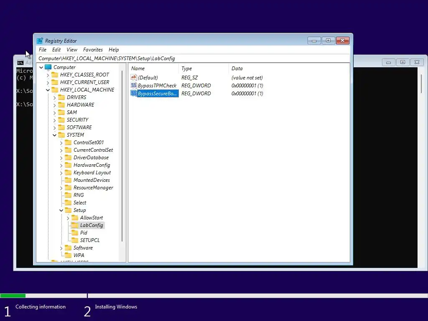Select the Keyboard Layout tree key
Screen dimensions: 428x321
click(x=92, y=173)
